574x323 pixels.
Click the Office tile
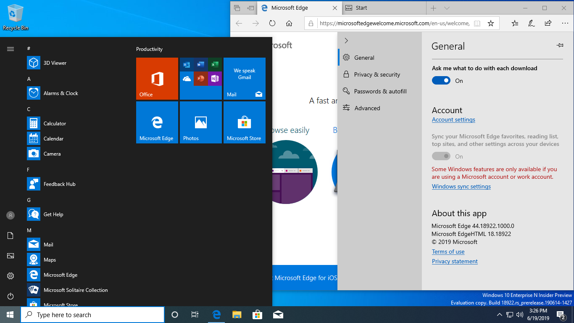coord(157,79)
